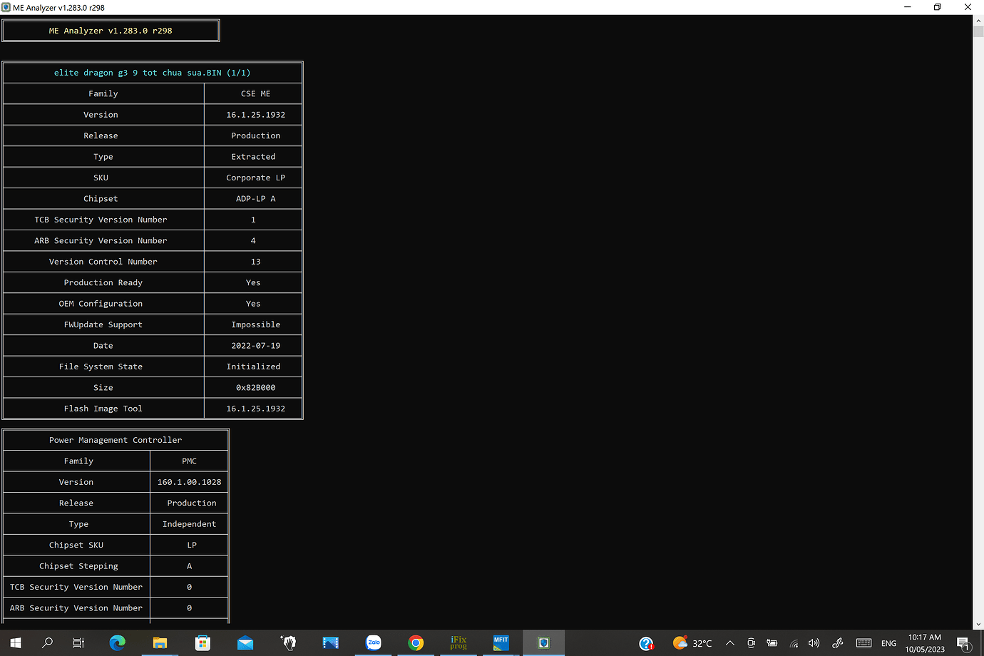
Task: Open File Explorer
Action: 160,642
